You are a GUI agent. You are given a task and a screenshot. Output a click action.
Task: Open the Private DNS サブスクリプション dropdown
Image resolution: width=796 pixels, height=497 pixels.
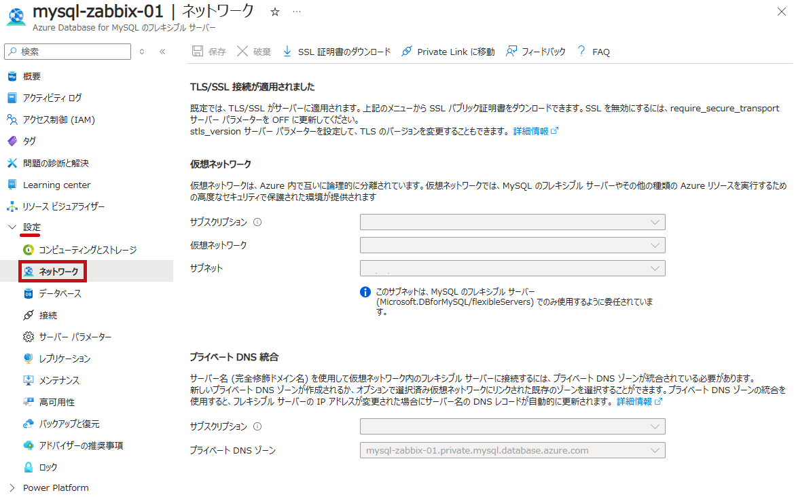pos(513,426)
